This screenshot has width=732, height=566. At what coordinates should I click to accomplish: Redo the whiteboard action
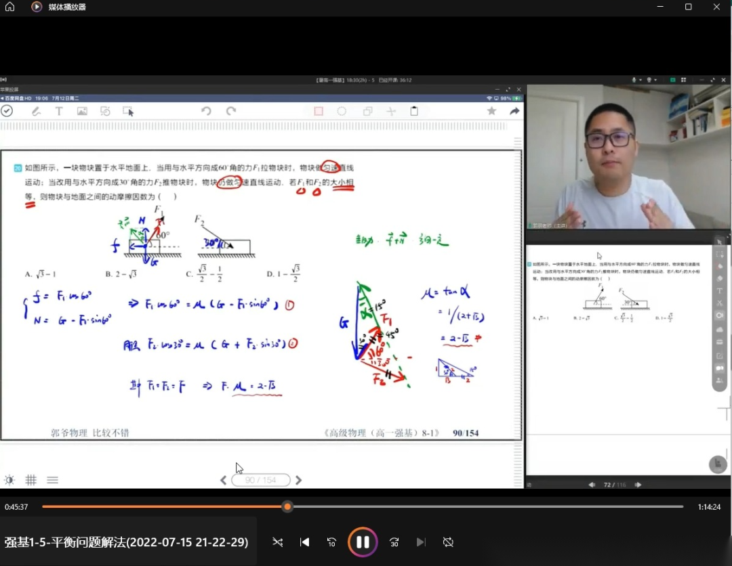point(231,111)
